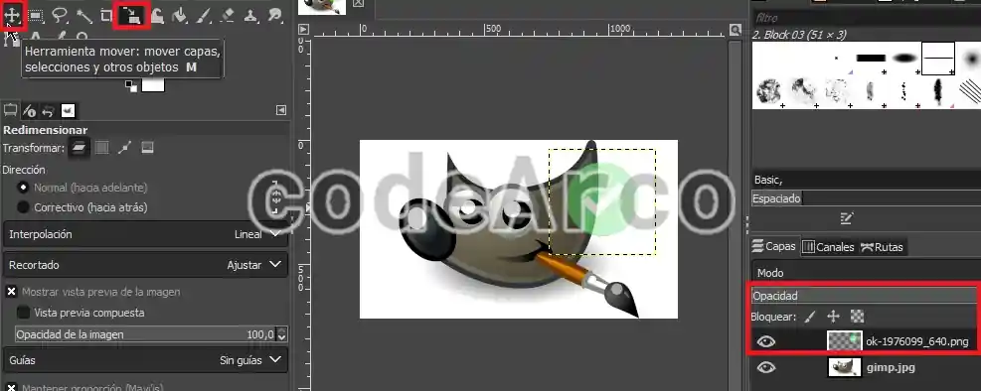Open the white background color swatch

click(153, 84)
